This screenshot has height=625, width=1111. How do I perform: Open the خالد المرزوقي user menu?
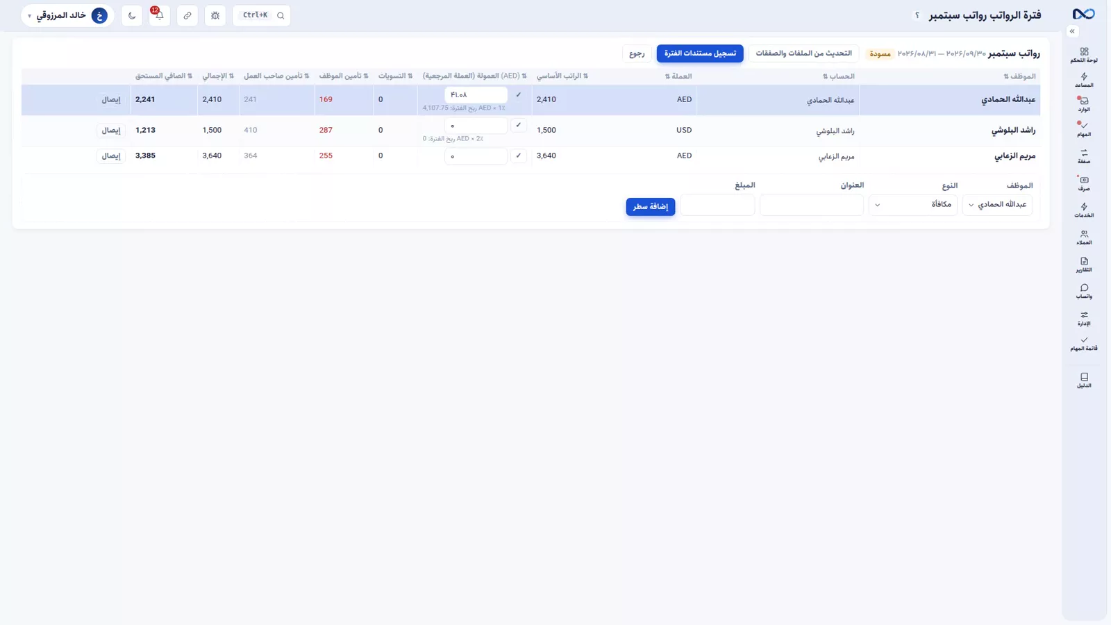67,15
